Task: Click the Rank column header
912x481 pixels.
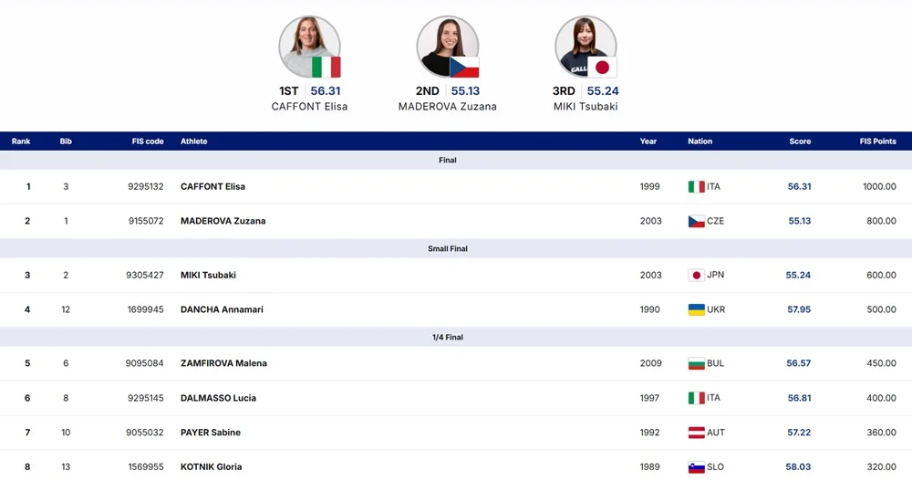Action: [x=21, y=141]
